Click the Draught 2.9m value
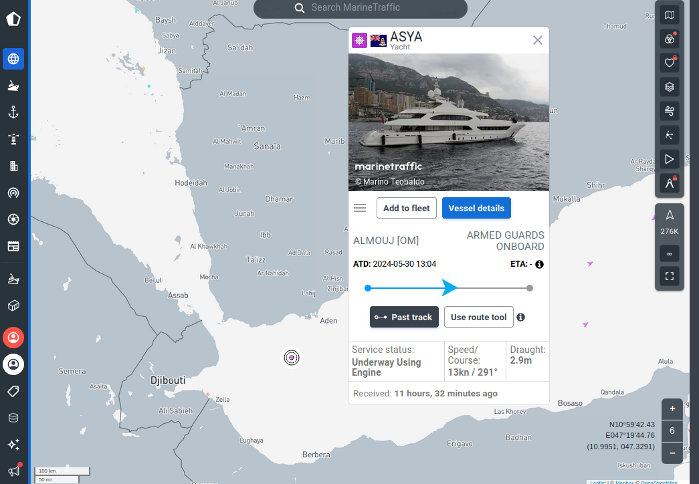699x484 pixels. tap(521, 360)
